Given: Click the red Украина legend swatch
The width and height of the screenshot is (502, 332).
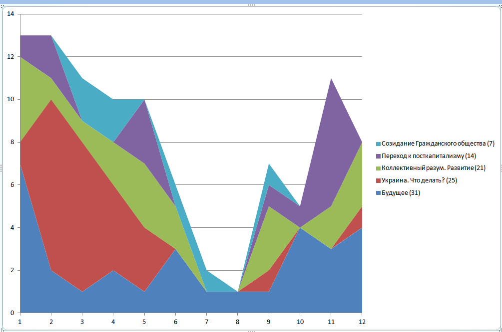Looking at the screenshot, I should (x=378, y=180).
